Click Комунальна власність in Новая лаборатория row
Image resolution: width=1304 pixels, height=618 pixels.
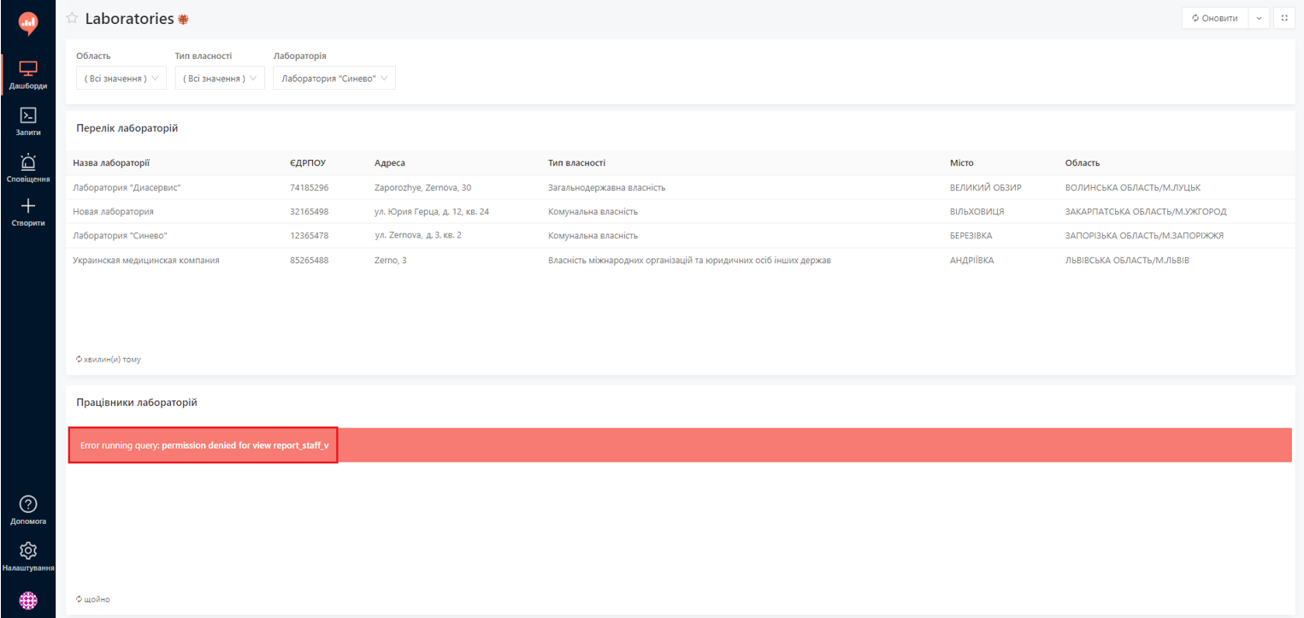tap(593, 212)
